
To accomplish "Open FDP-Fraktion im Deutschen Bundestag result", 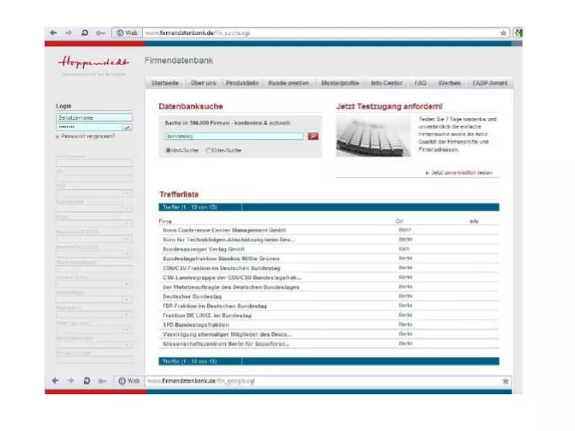I will point(215,306).
